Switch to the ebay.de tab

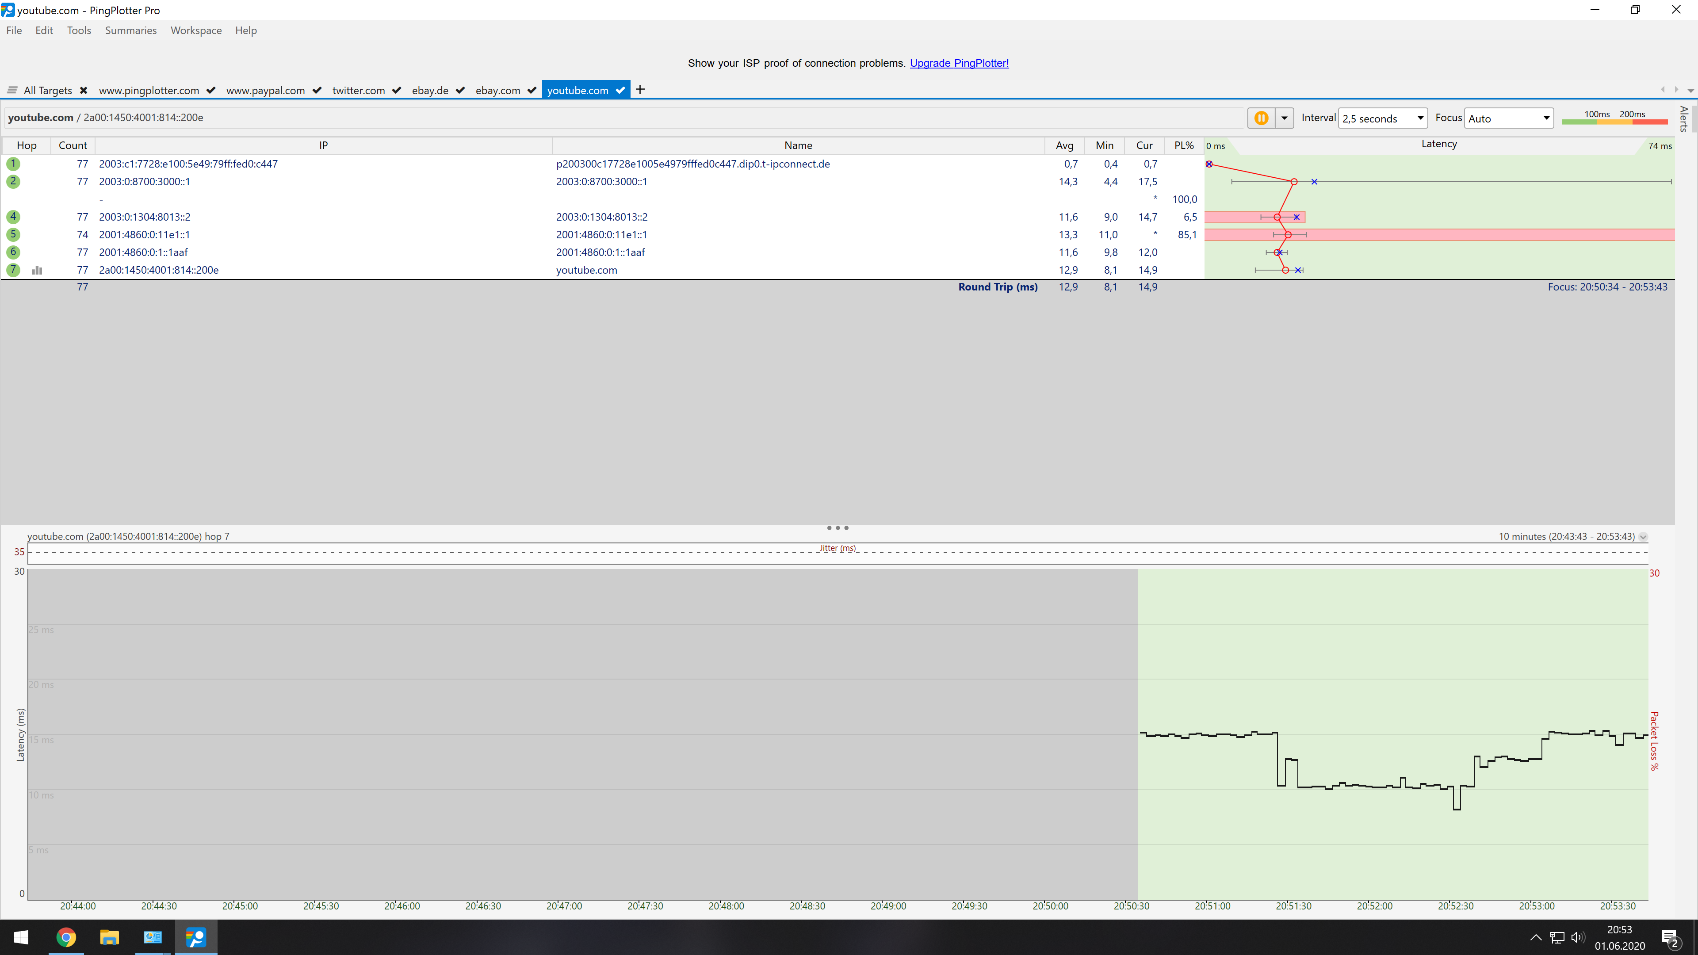click(x=430, y=90)
